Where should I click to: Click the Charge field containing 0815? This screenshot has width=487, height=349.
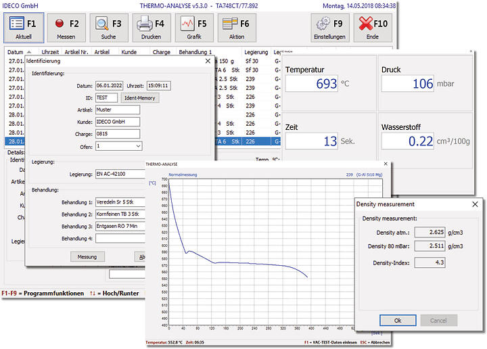[117, 134]
